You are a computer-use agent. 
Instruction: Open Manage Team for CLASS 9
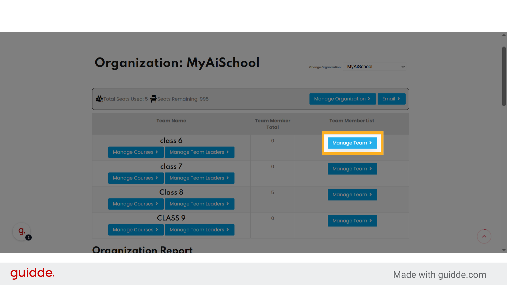pos(352,221)
